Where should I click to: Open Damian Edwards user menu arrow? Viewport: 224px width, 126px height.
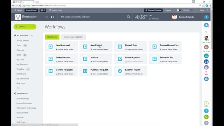[196, 17]
